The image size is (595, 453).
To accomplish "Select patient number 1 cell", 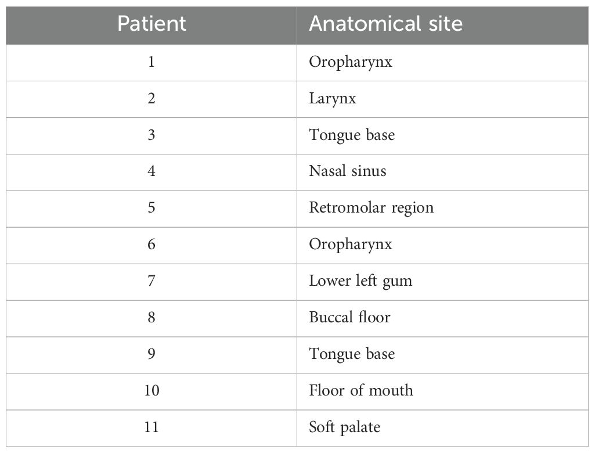I will tap(152, 63).
